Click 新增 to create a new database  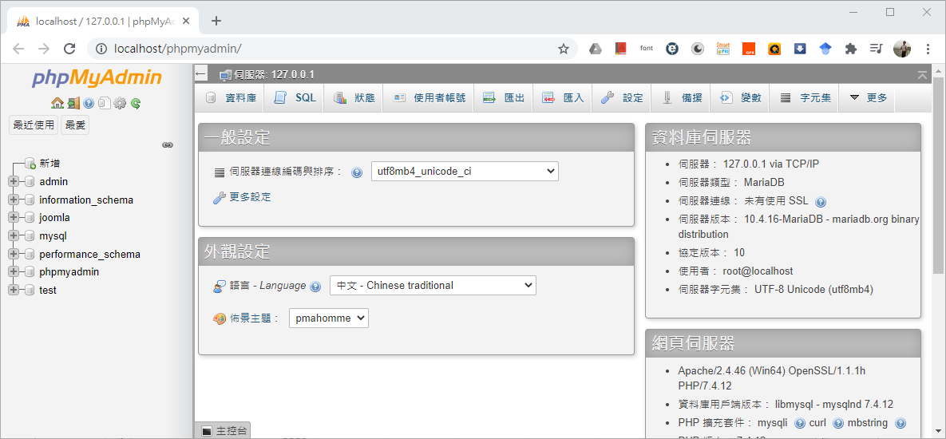pyautogui.click(x=49, y=164)
